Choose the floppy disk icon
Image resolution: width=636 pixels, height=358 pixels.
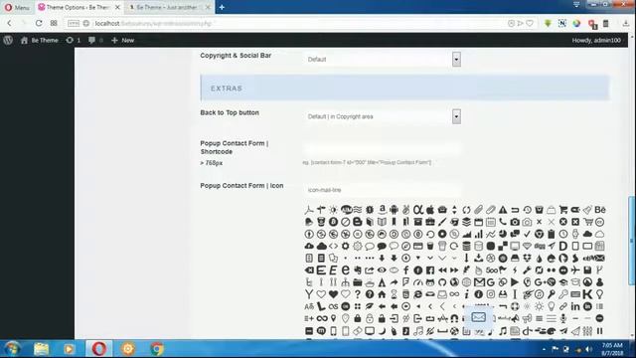[587, 269]
